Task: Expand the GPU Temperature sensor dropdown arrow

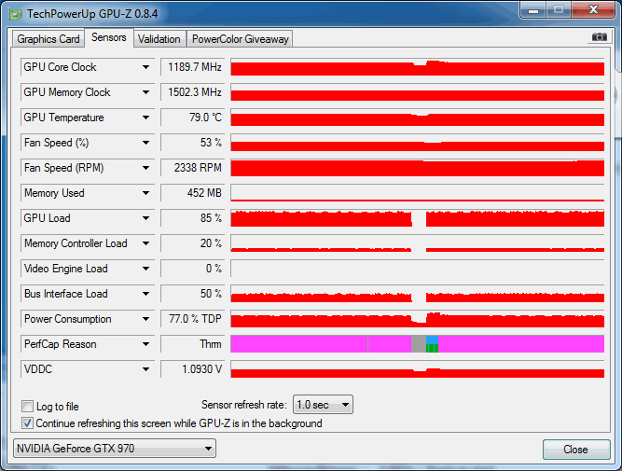Action: pos(145,118)
